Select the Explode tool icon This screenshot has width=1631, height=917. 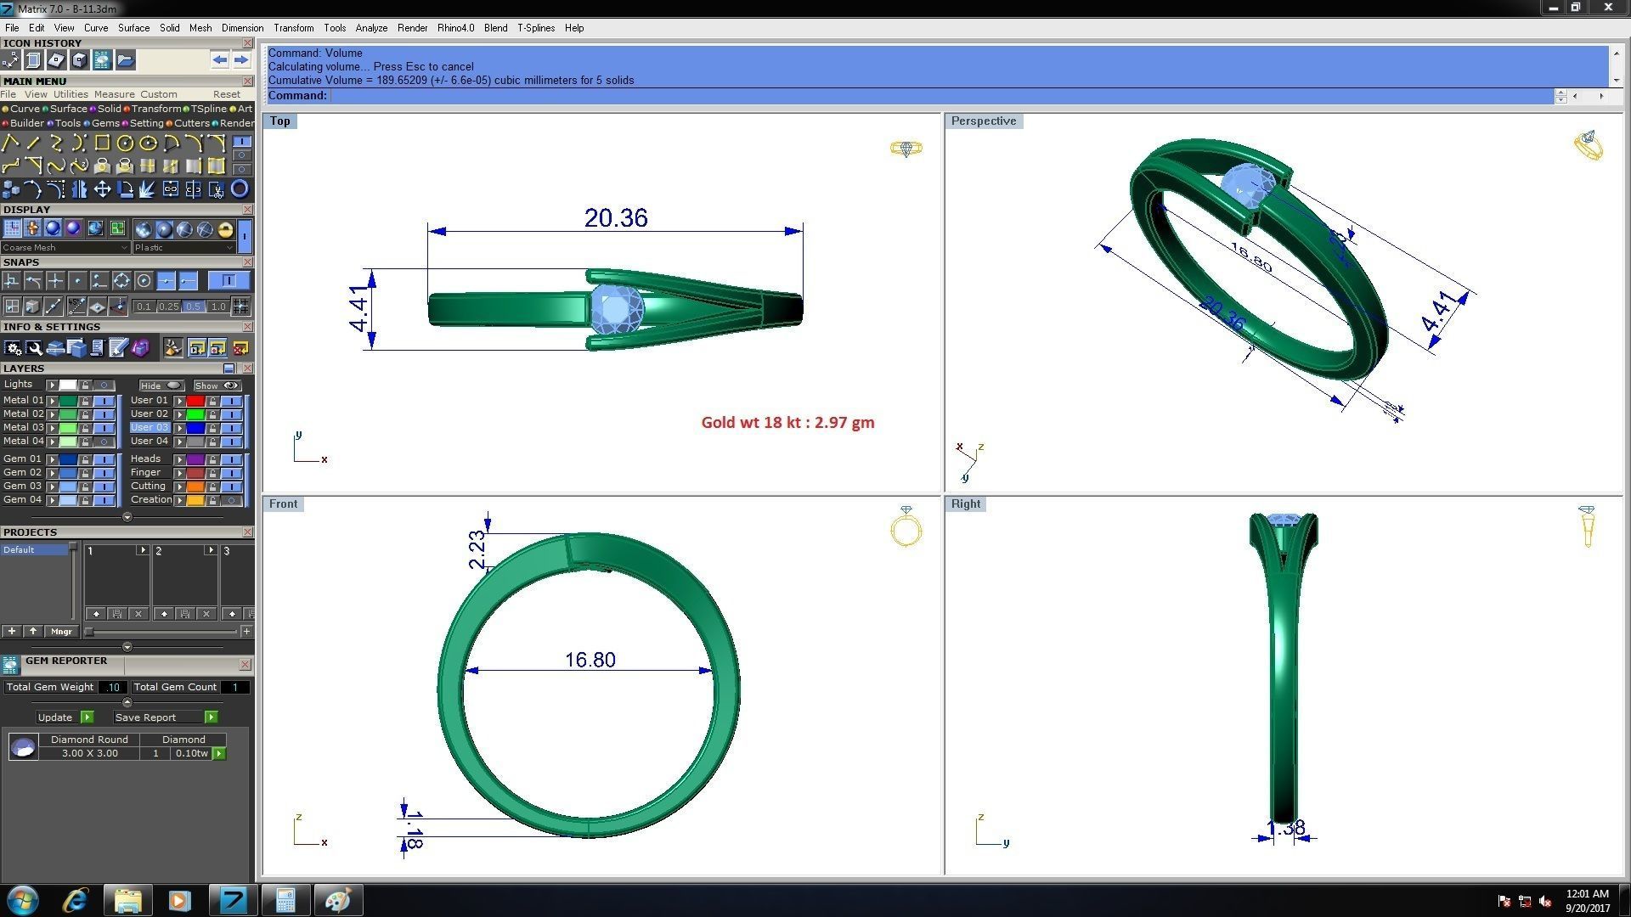tap(148, 188)
